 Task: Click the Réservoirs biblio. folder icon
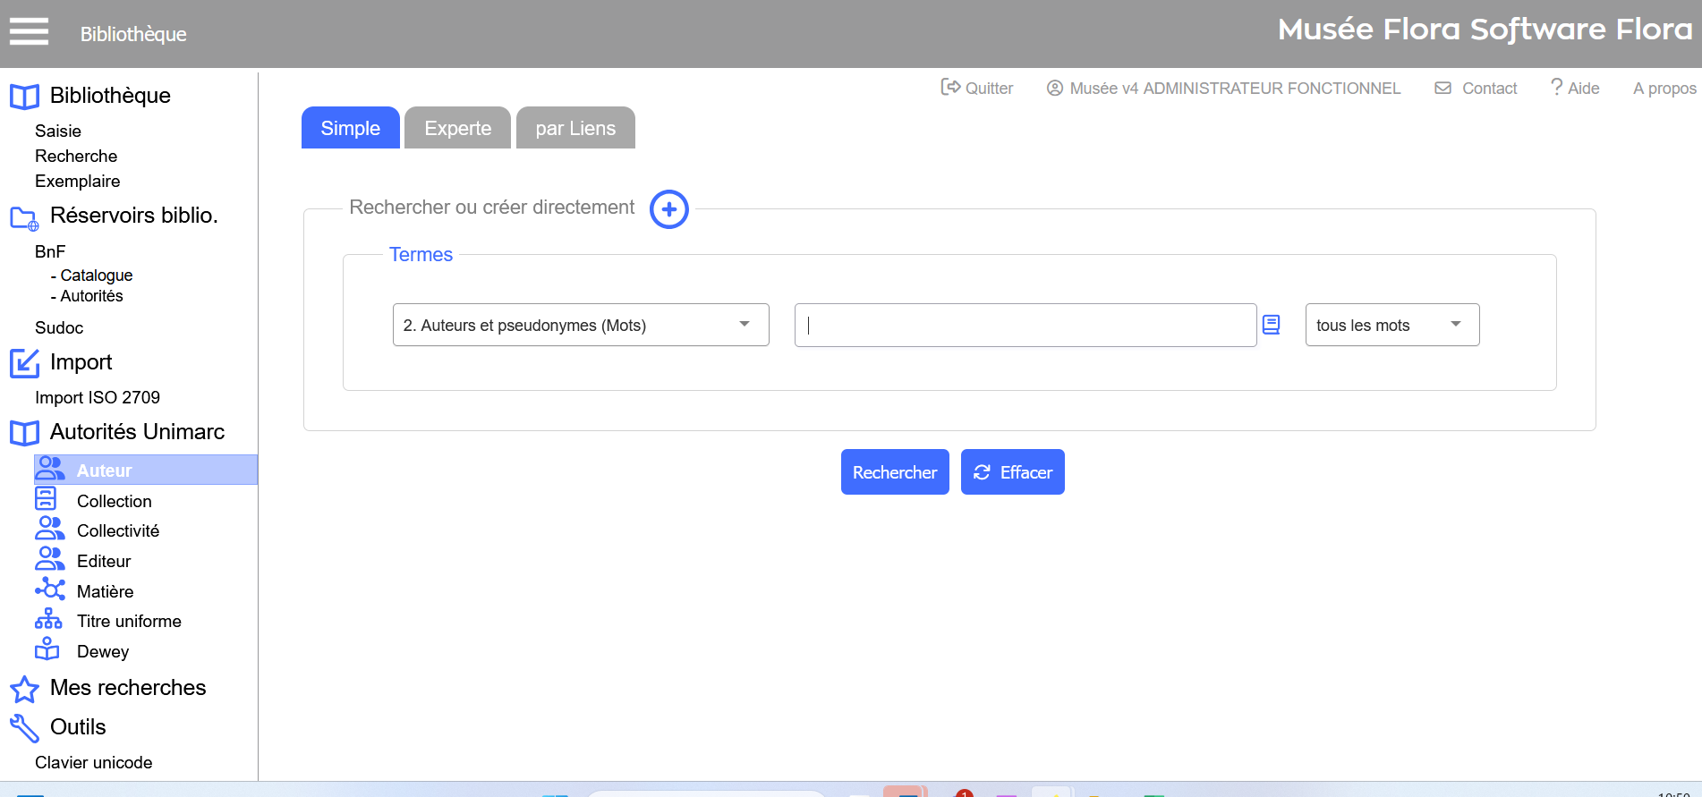[x=24, y=217]
